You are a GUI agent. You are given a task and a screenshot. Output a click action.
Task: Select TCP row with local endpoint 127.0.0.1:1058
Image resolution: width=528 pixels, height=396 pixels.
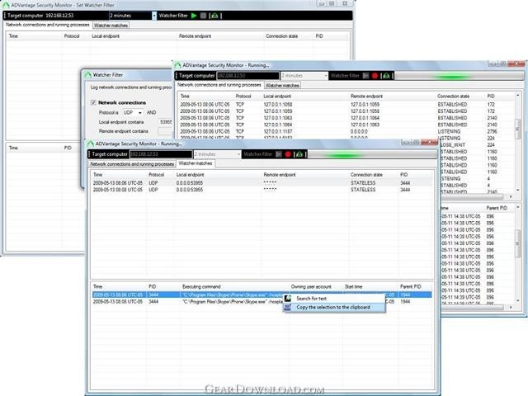tap(346, 105)
